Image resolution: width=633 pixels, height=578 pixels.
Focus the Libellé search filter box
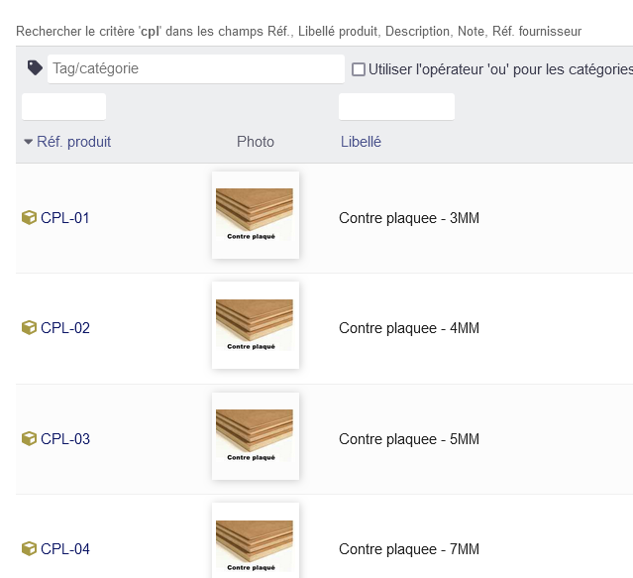tap(396, 106)
